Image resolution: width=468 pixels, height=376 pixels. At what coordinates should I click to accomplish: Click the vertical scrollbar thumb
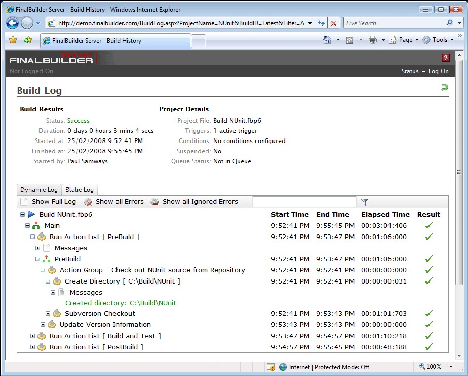(x=459, y=172)
